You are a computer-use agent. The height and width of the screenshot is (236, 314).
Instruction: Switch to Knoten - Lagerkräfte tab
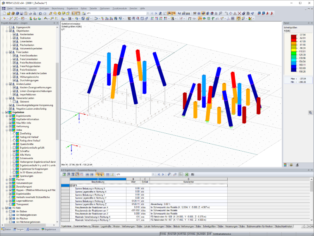tap(102, 226)
